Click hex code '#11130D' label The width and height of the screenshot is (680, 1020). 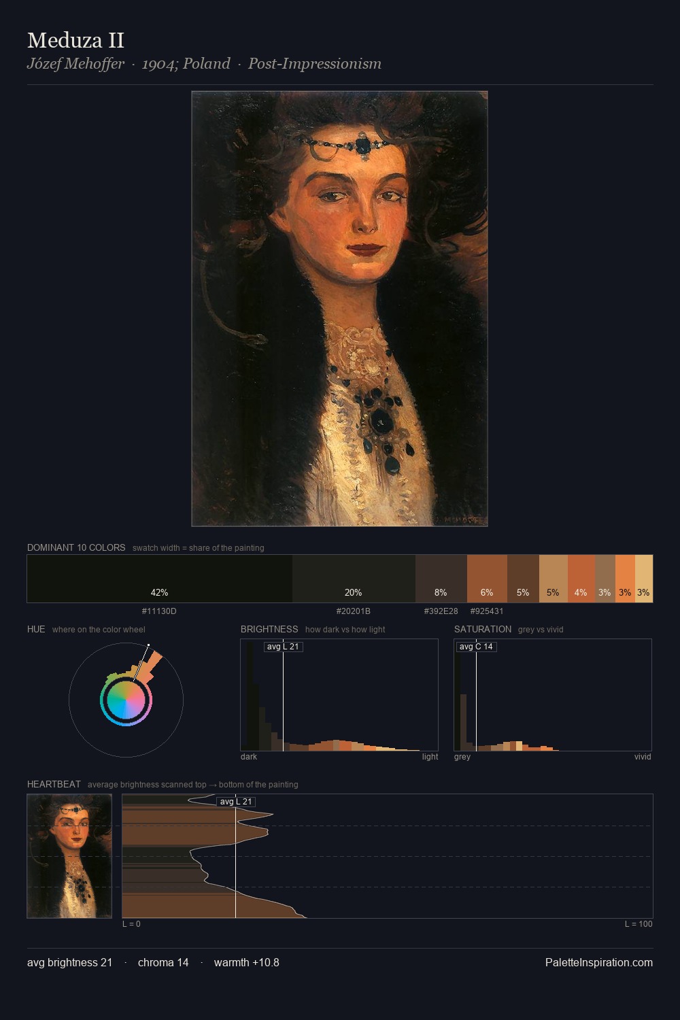159,611
